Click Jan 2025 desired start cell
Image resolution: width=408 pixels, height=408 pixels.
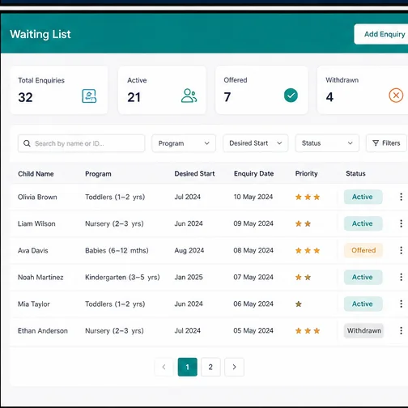point(189,277)
